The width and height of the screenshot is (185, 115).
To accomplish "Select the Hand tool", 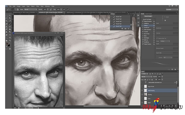I will 7,41.
